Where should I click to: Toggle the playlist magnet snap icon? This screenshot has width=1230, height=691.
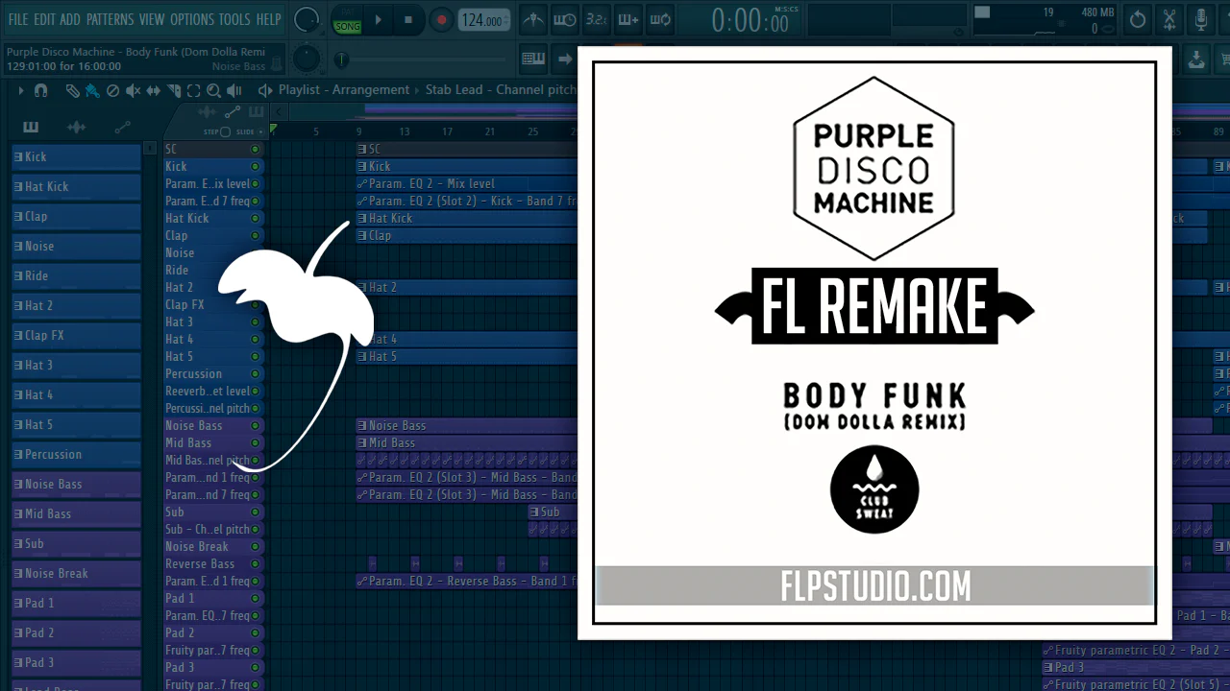pos(40,90)
